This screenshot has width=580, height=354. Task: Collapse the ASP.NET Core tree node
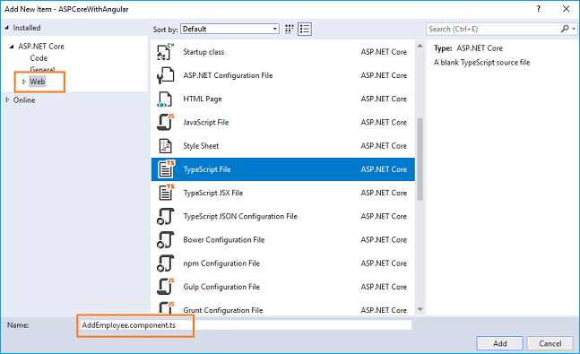pyautogui.click(x=12, y=47)
